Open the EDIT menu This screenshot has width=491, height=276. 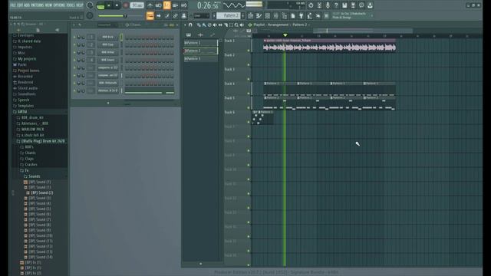pos(20,5)
